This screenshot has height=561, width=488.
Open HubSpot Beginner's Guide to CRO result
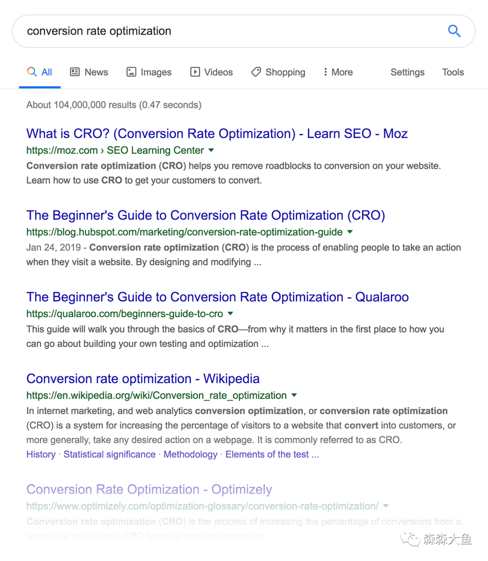[x=206, y=215]
